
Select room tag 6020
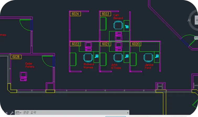click(x=136, y=44)
